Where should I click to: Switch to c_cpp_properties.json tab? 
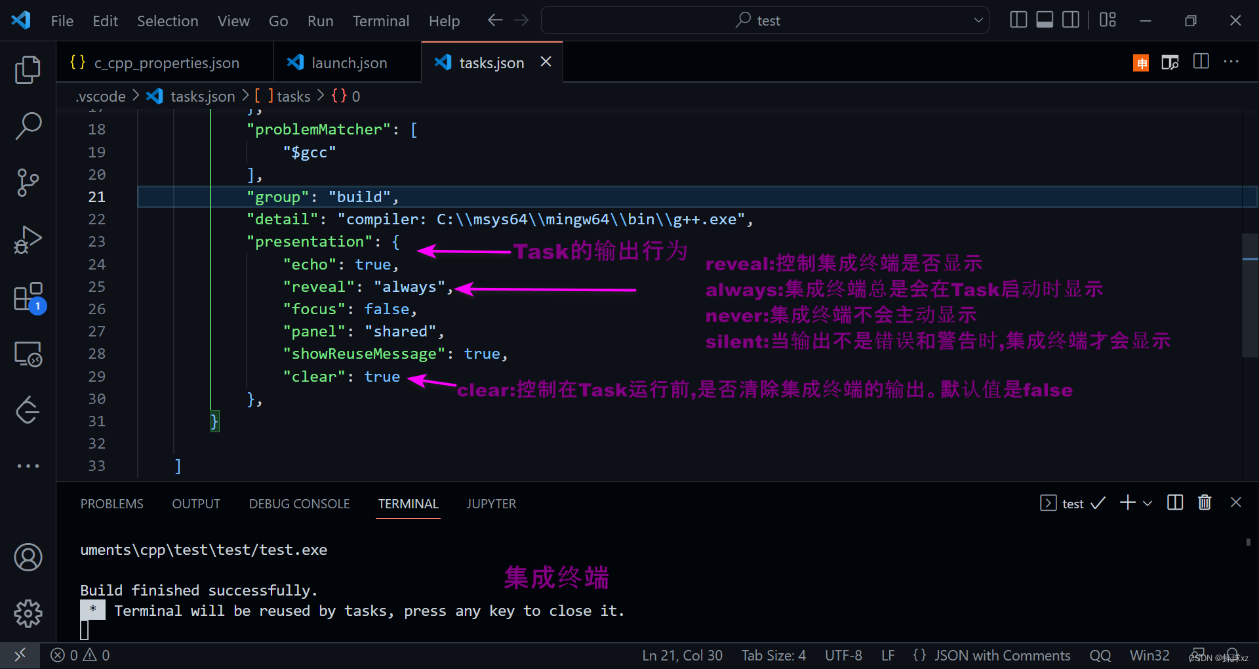pos(165,63)
